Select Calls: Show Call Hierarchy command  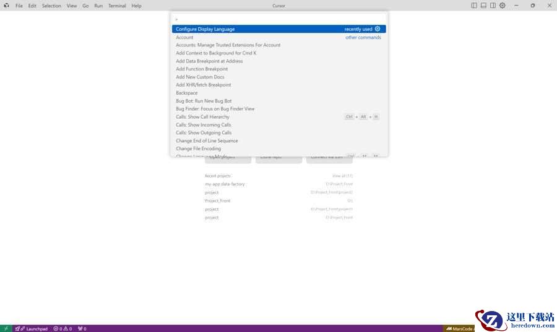click(x=279, y=117)
